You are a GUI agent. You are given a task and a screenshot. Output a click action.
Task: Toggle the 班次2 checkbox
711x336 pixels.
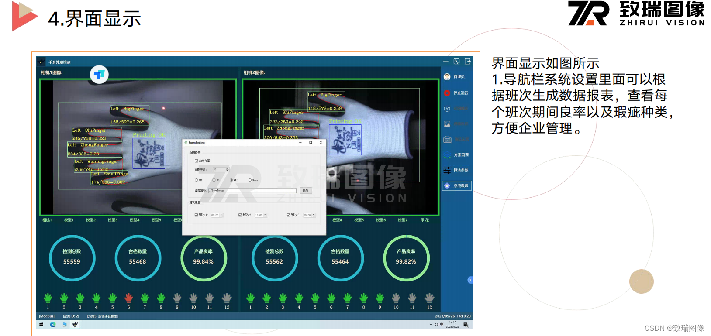pos(240,215)
